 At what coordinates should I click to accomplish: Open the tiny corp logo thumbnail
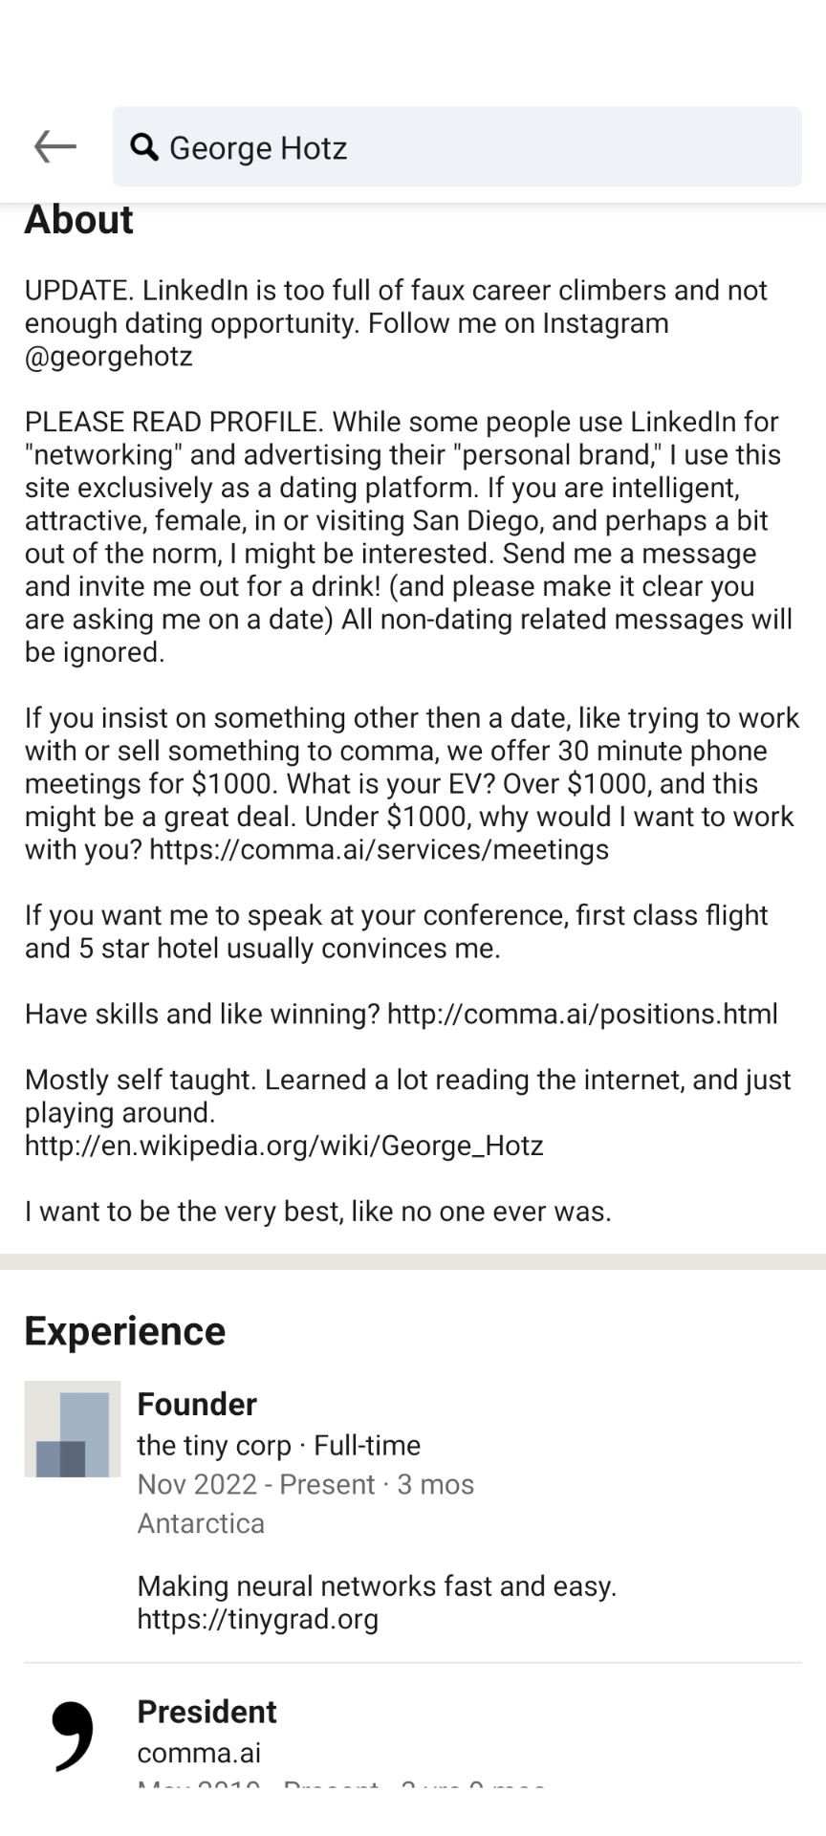[73, 1429]
